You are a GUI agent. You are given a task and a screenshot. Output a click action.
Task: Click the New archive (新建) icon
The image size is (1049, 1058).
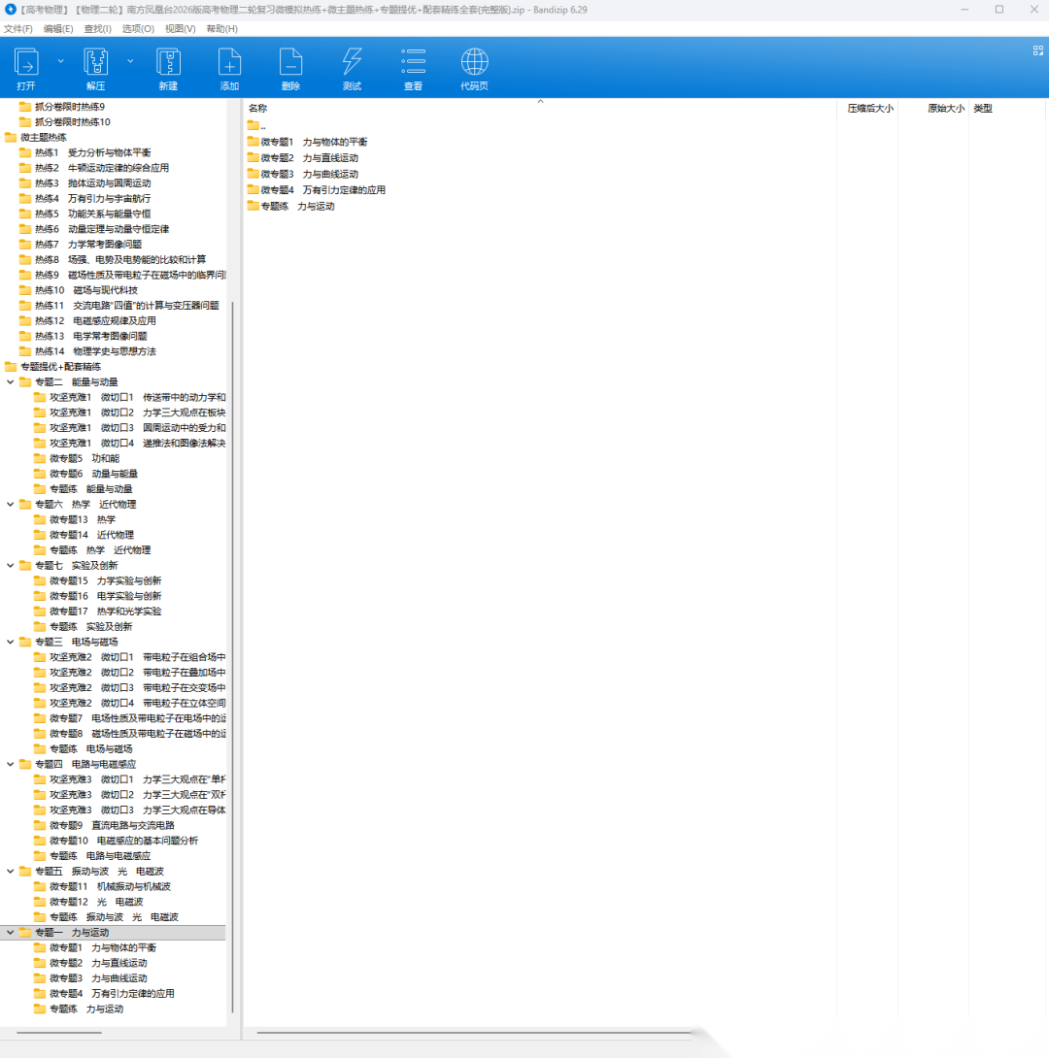point(168,63)
